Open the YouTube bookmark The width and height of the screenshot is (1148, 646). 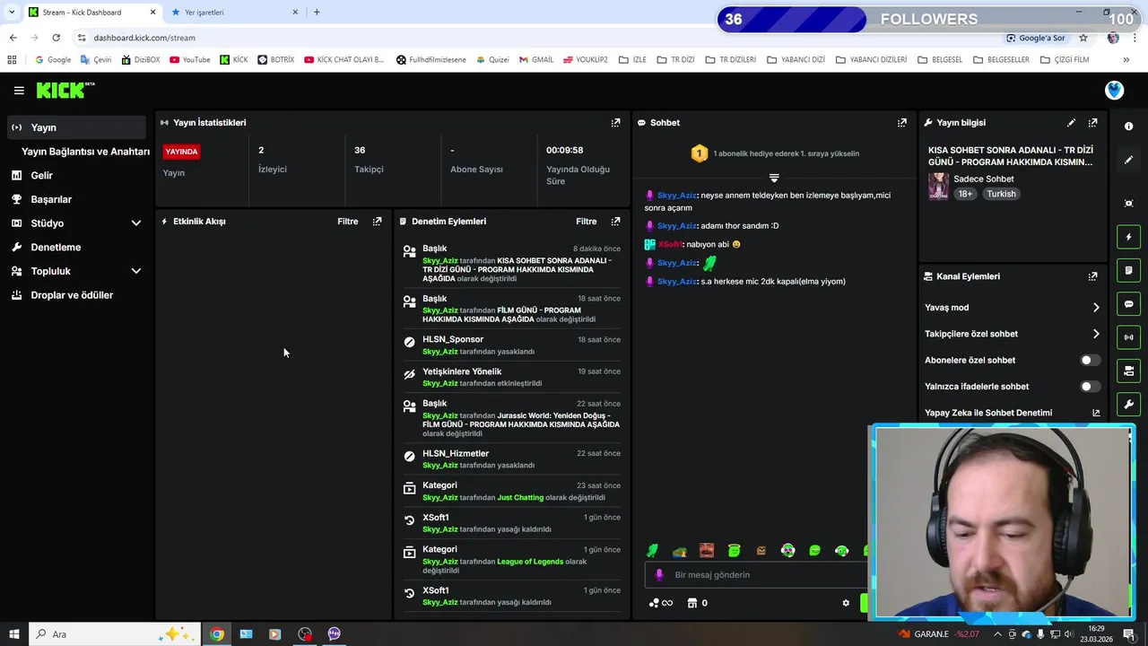(x=189, y=60)
